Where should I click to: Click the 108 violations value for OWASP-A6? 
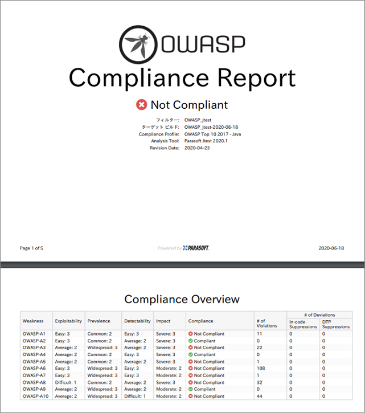(x=261, y=368)
